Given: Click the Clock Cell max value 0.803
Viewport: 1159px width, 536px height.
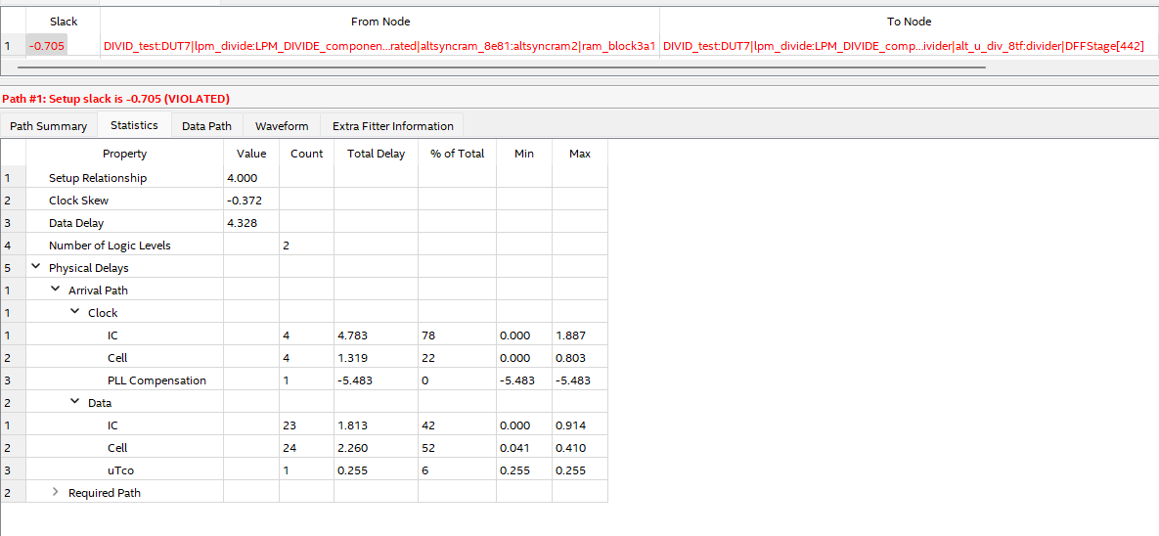Looking at the screenshot, I should (x=570, y=358).
